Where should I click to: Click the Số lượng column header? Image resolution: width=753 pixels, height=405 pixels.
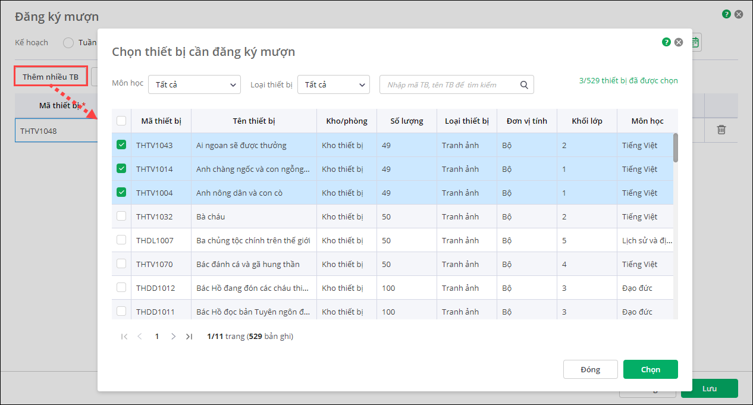coord(407,121)
